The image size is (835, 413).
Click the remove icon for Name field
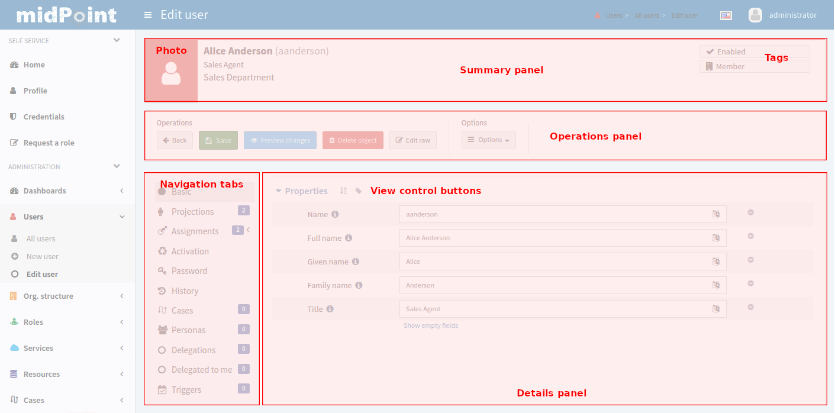[x=750, y=212]
